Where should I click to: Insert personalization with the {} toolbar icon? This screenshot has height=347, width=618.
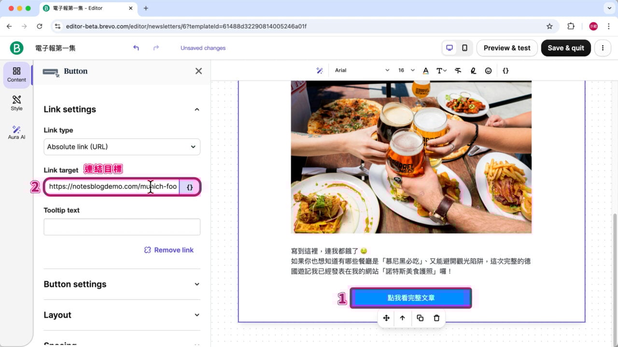506,70
